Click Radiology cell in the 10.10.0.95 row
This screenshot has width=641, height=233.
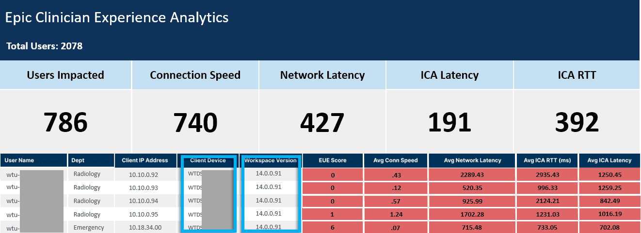pos(91,215)
